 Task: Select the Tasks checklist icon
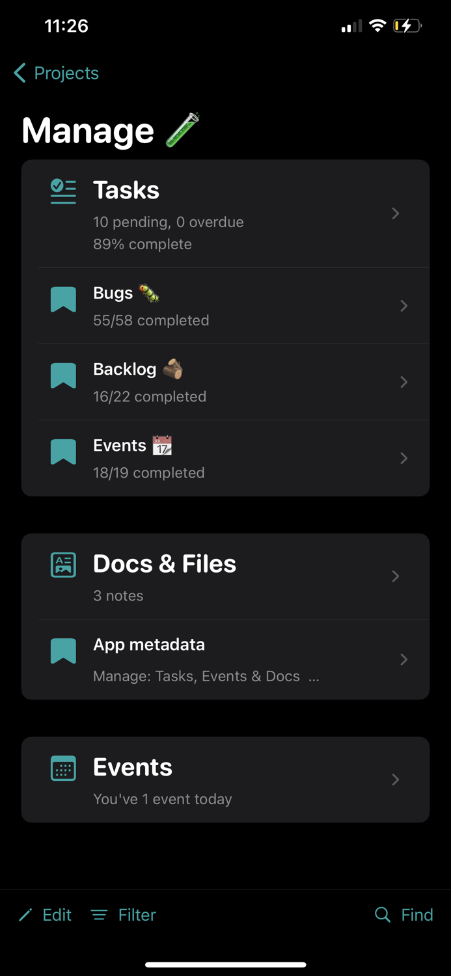[62, 192]
